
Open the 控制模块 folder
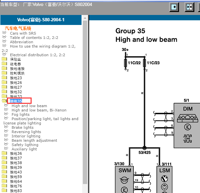17,73
